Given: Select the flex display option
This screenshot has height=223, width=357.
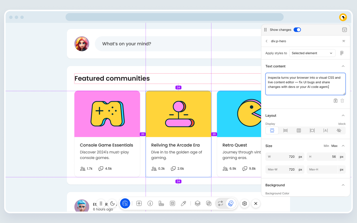Looking at the screenshot, I should [285, 130].
